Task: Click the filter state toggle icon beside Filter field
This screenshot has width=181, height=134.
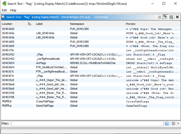Action: pos(167,123)
